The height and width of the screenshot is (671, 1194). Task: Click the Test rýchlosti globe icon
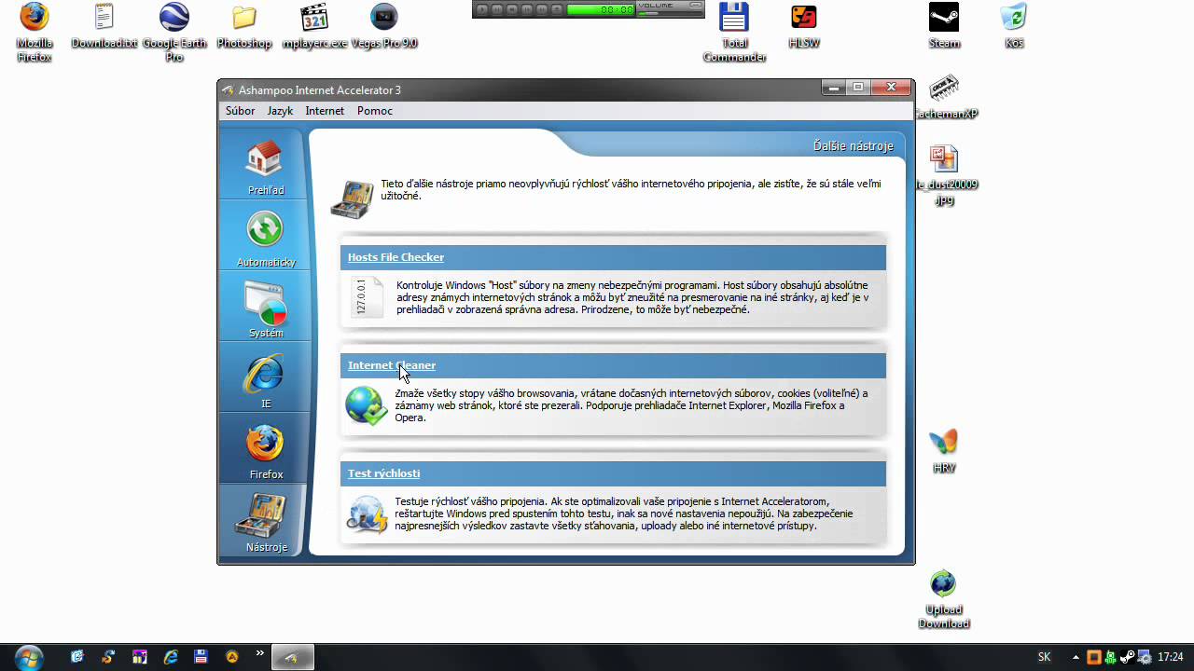click(367, 514)
